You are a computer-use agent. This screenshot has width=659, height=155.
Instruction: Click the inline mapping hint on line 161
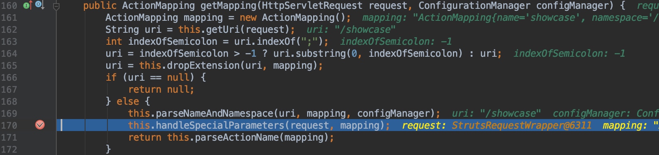click(x=510, y=18)
